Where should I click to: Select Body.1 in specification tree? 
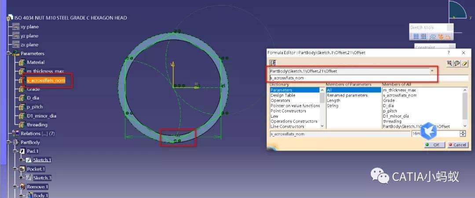tap(40, 195)
